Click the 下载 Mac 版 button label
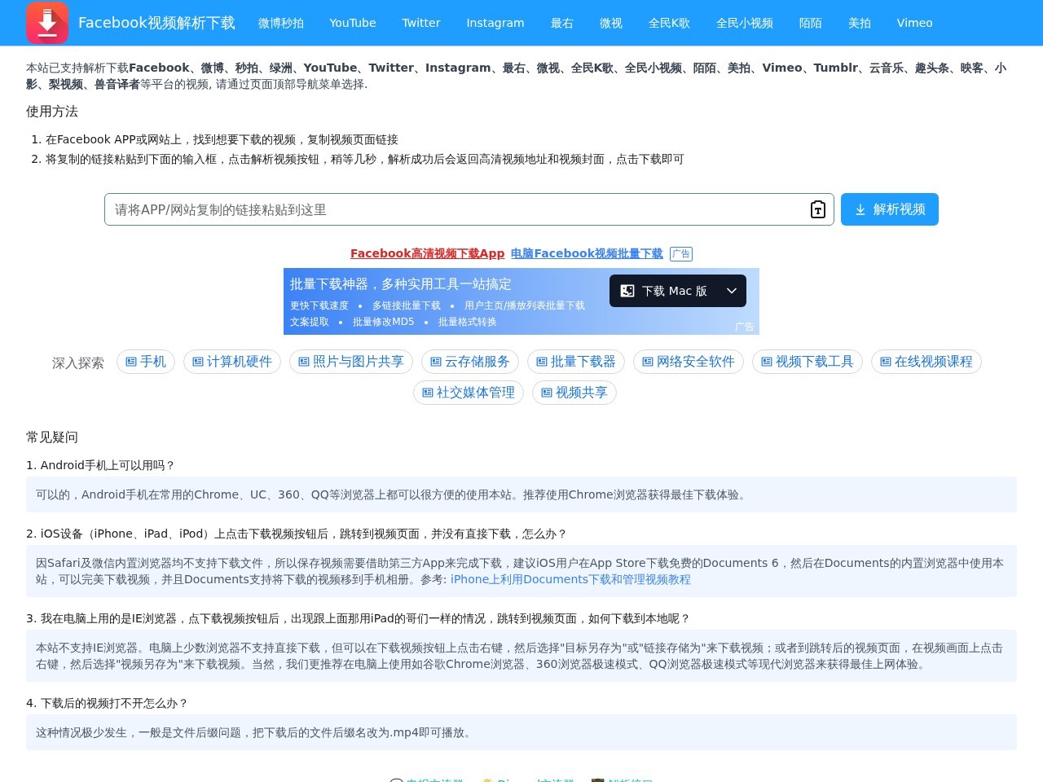This screenshot has width=1043, height=782. coord(675,291)
